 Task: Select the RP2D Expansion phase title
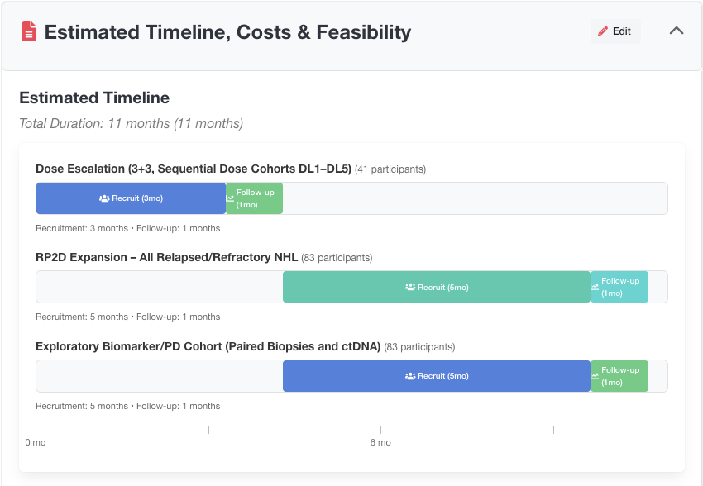pos(166,257)
